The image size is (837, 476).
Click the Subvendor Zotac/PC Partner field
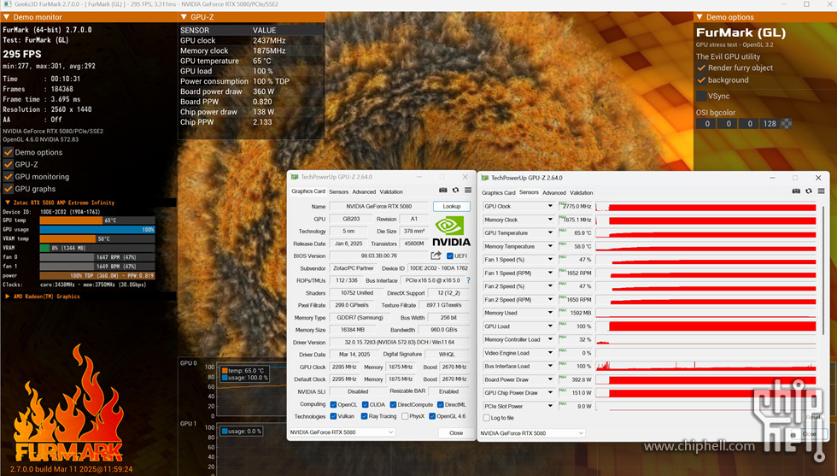click(354, 268)
